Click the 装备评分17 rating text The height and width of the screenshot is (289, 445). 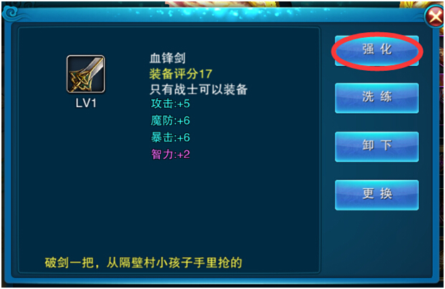[x=181, y=74]
